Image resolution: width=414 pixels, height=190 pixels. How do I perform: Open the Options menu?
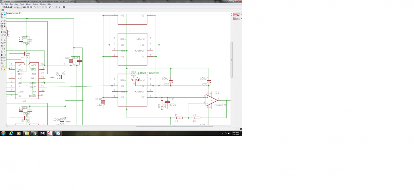(35, 4)
